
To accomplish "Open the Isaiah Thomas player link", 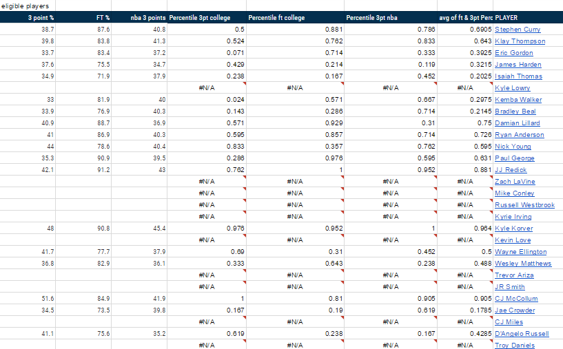I will [x=518, y=76].
